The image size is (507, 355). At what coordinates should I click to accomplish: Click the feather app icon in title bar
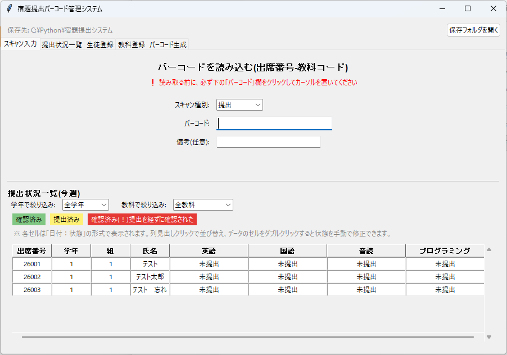[x=10, y=9]
